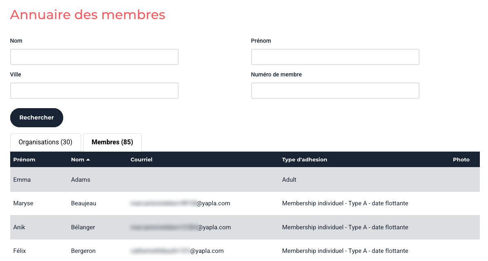Select Emma Adams' row by surname Adams
Viewport: 488px width, 261px height.
(81, 180)
